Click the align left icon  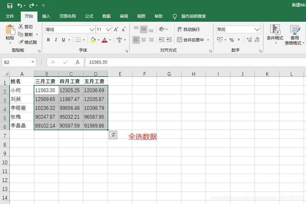point(136,40)
